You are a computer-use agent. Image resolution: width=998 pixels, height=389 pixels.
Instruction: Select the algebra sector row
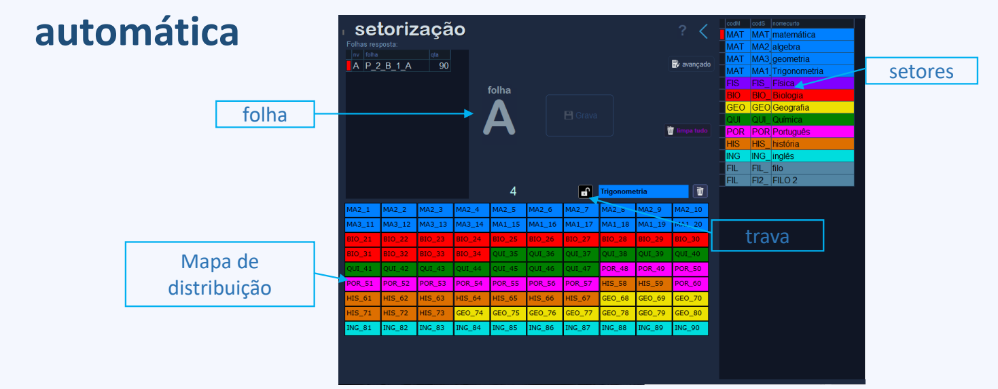[x=787, y=47]
